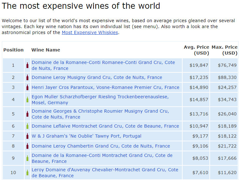The width and height of the screenshot is (239, 180).
Task: Click the green bottle icon in position 10 row
Action: coord(27,173)
